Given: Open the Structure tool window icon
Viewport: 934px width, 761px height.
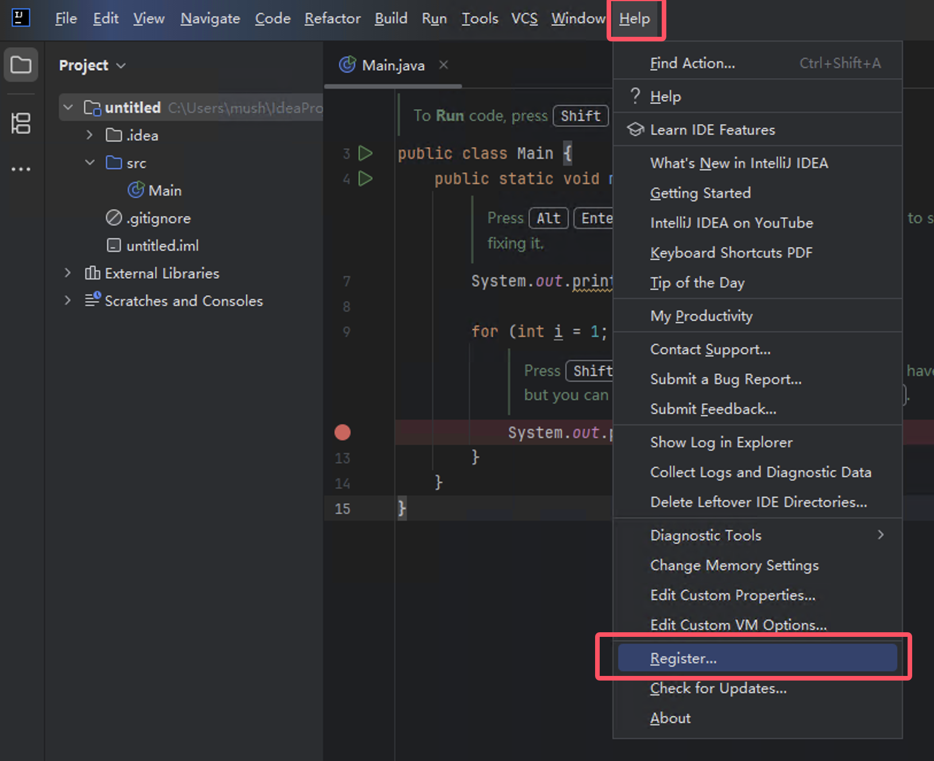Looking at the screenshot, I should point(21,123).
